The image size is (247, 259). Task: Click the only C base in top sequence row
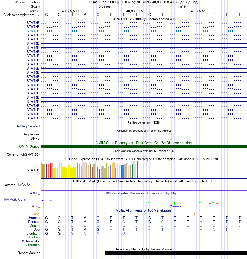(x=149, y=15)
